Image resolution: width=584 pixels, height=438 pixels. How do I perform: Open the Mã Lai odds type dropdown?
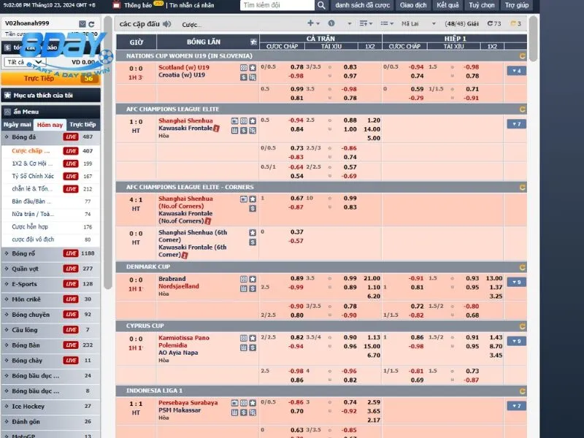pyautogui.click(x=418, y=24)
